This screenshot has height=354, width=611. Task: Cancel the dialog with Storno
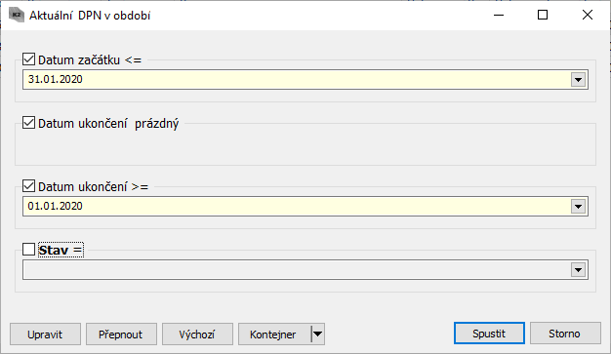(565, 334)
